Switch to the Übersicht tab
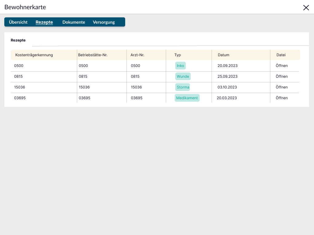 (x=18, y=22)
